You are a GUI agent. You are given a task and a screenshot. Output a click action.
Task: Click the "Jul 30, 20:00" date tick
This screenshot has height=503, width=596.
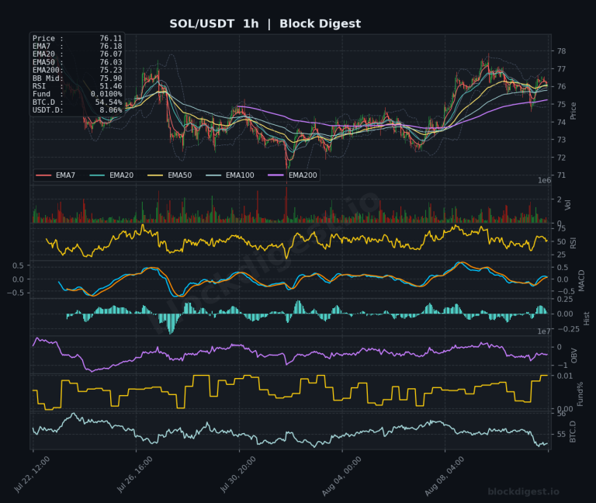tap(238, 474)
